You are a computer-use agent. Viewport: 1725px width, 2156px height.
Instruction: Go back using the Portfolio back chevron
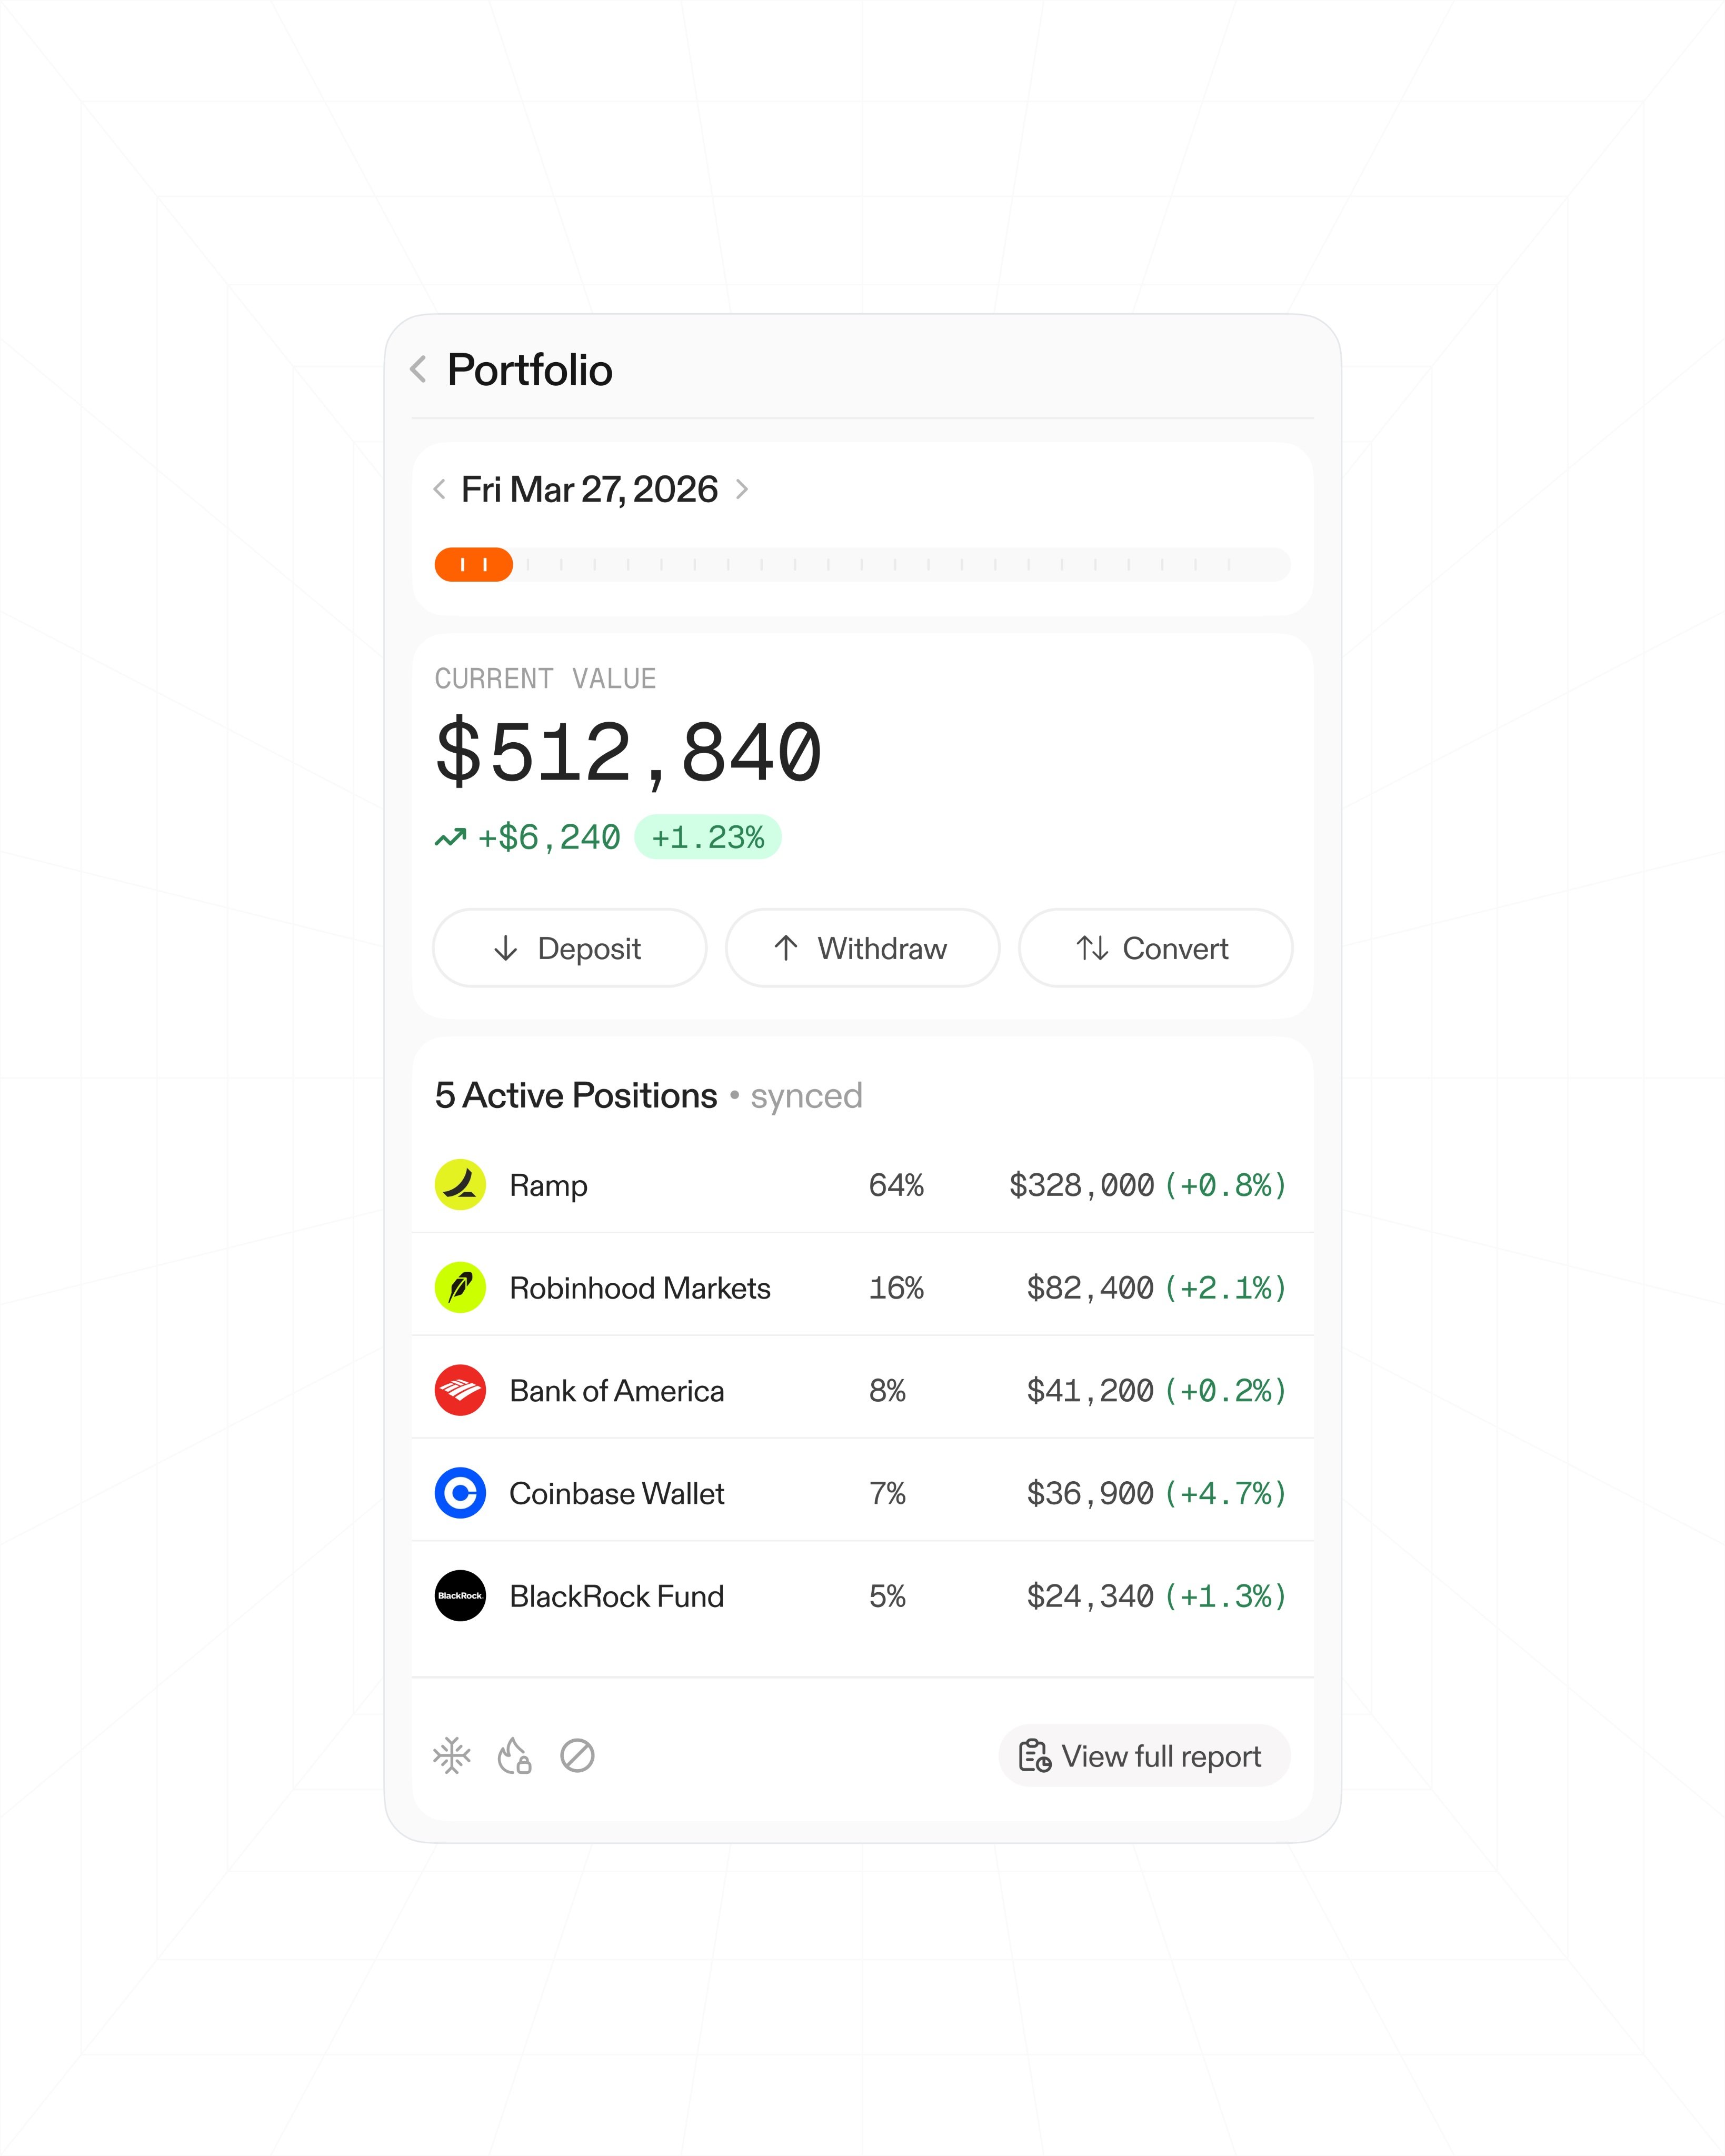pos(419,369)
